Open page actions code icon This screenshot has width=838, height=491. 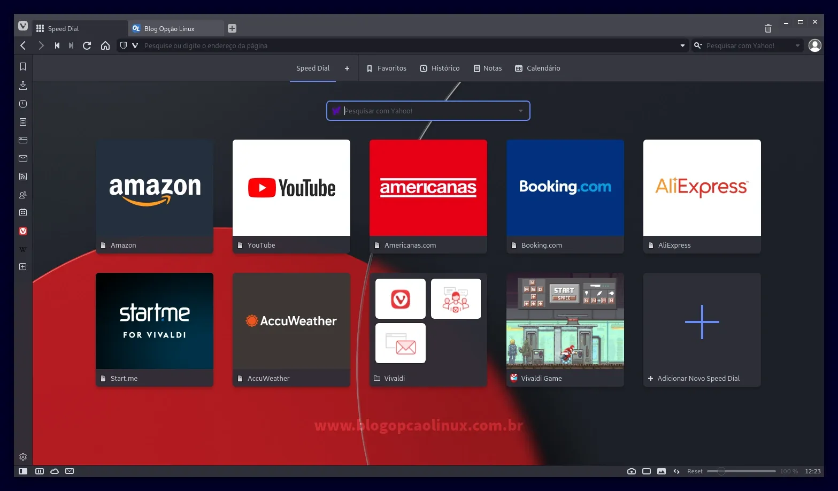(x=676, y=471)
